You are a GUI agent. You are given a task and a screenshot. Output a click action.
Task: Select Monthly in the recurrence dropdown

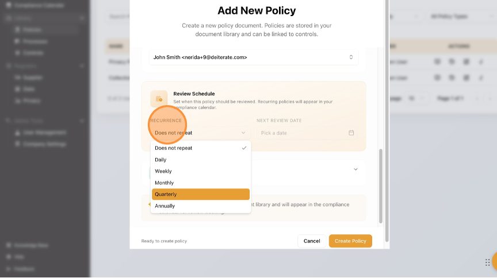click(x=200, y=183)
